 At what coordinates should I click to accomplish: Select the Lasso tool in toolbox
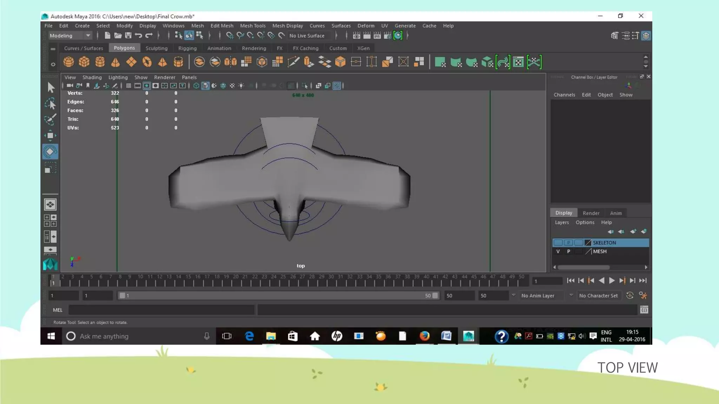(x=50, y=104)
